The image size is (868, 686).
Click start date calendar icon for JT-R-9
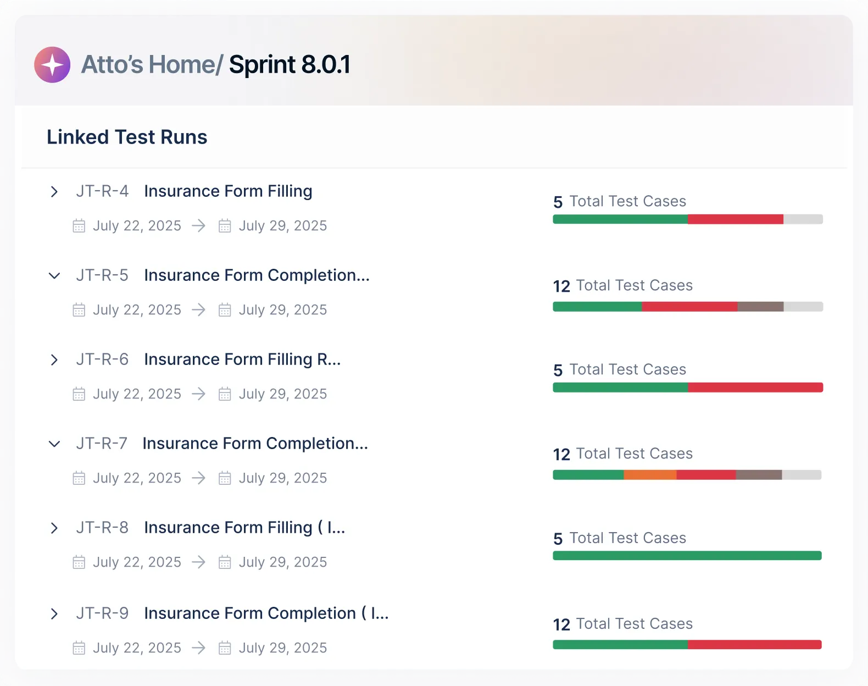point(79,648)
